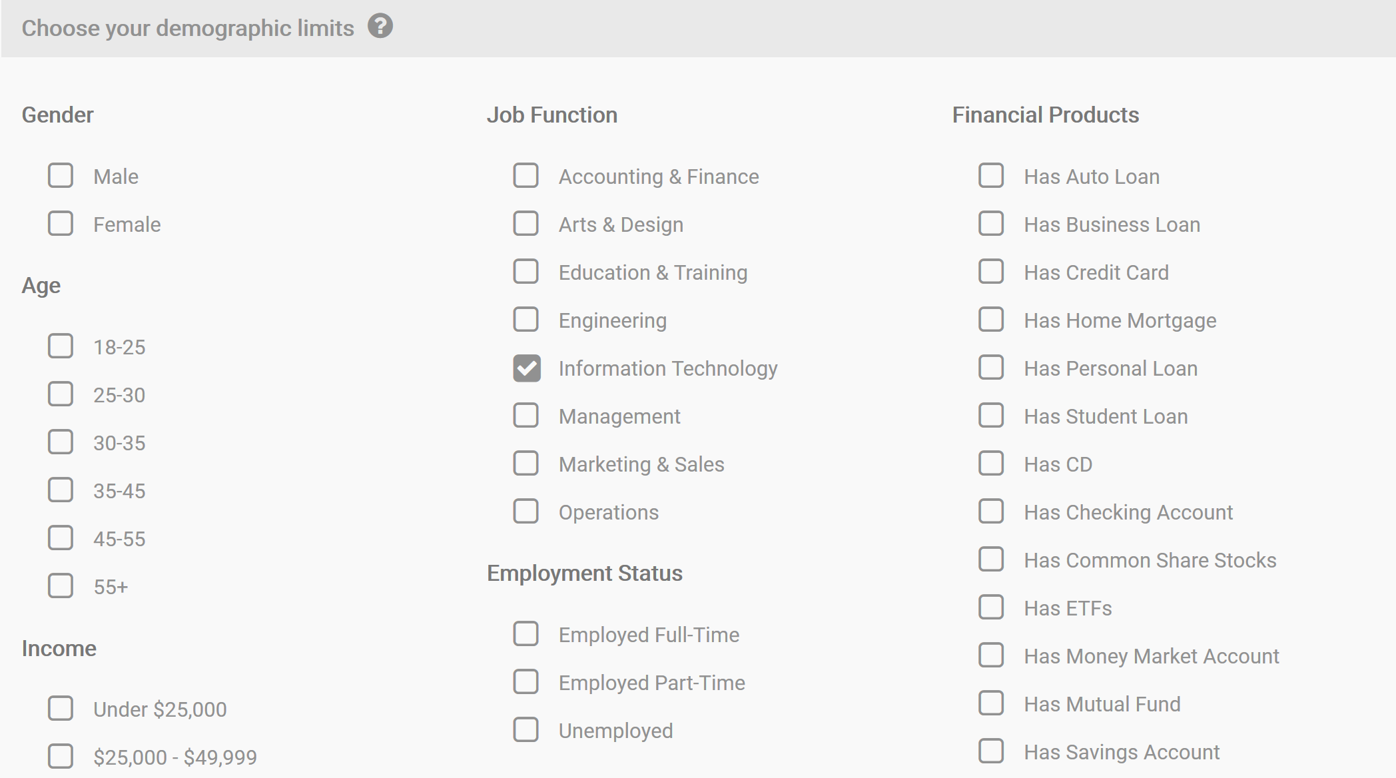Enable the 18-25 age range

[x=61, y=346]
